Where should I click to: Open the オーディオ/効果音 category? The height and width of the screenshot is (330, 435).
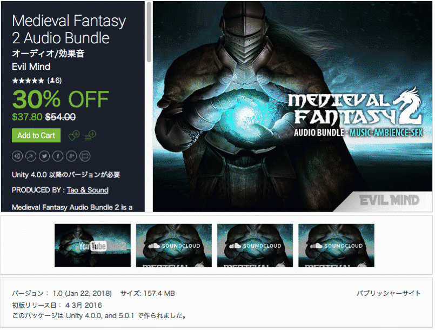[48, 54]
